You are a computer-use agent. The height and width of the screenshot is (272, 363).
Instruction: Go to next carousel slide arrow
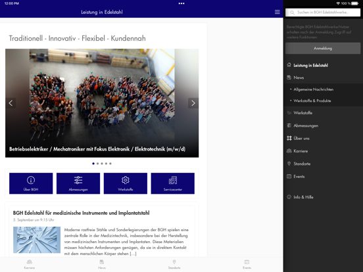[193, 103]
